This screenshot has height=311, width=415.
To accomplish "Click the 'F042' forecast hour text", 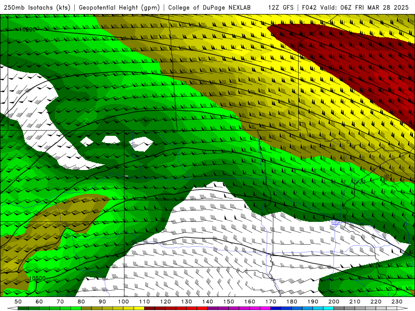I will tap(309, 7).
